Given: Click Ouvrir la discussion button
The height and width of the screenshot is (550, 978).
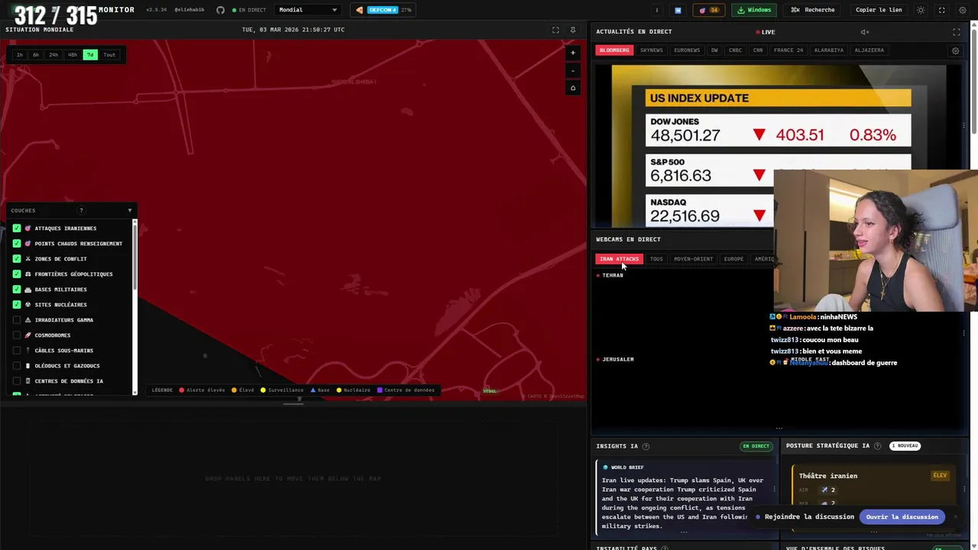Looking at the screenshot, I should pos(902,517).
